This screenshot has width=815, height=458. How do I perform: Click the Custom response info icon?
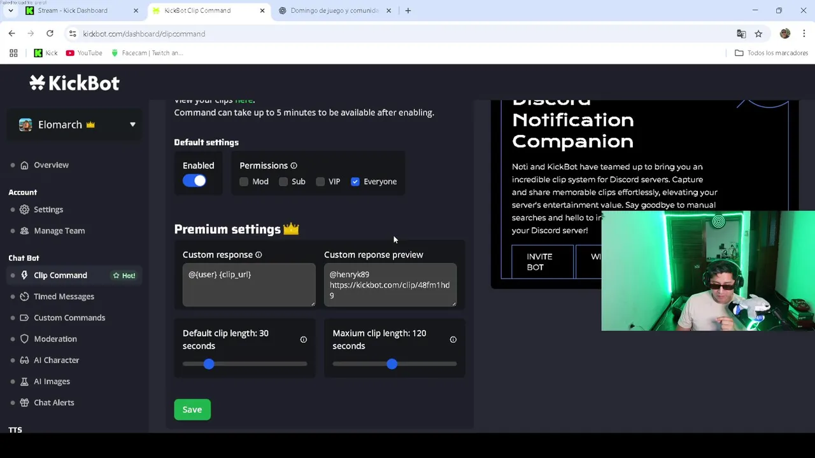259,254
